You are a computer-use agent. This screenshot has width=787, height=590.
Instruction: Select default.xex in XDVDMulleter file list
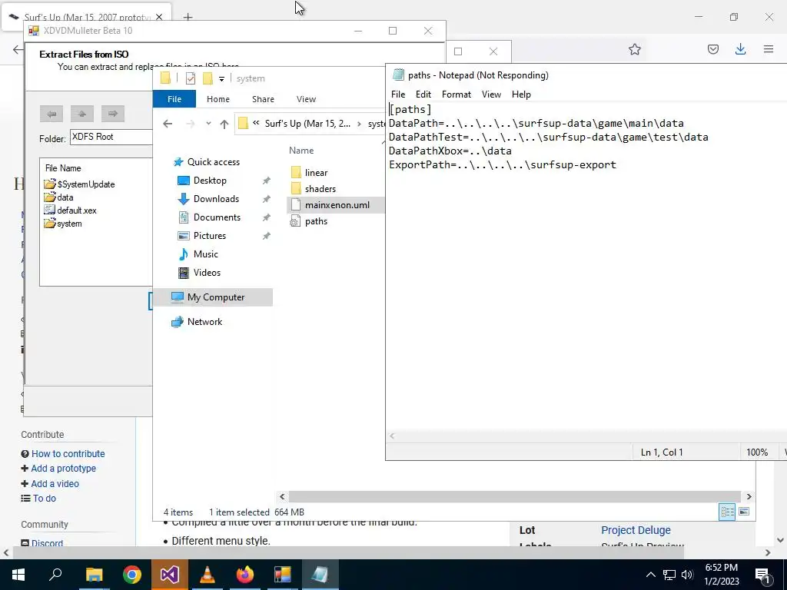70,210
